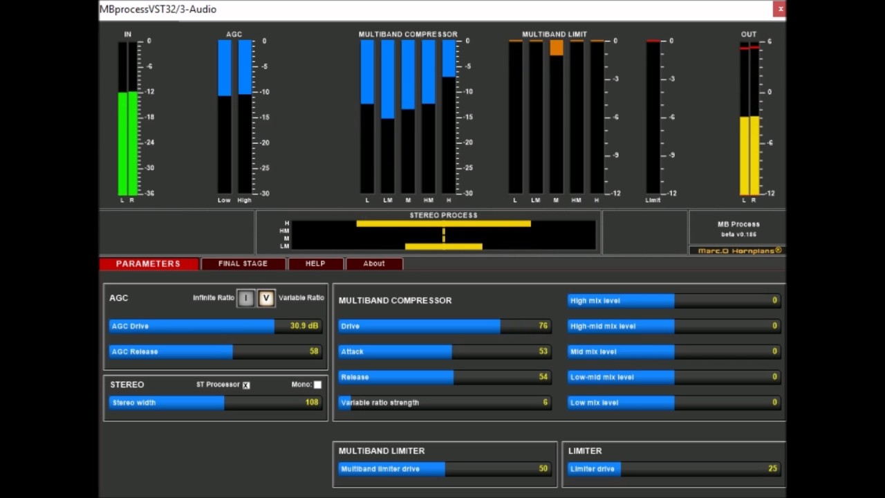Viewport: 885px width, 498px height.
Task: Adjust the AGC Release slider
Action: (215, 351)
